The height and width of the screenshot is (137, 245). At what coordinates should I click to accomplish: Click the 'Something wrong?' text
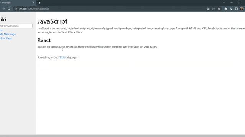click(x=49, y=57)
